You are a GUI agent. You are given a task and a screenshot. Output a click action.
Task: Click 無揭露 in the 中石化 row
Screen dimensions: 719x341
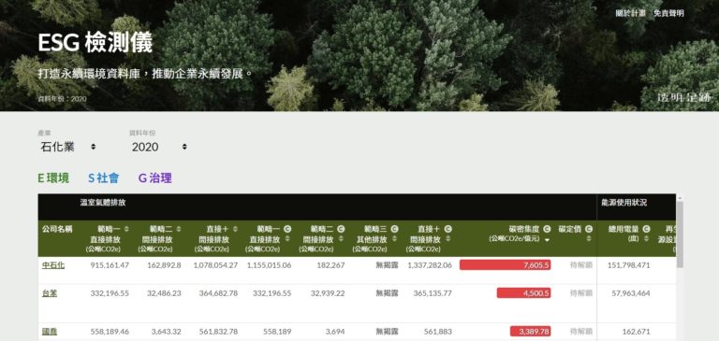point(387,265)
